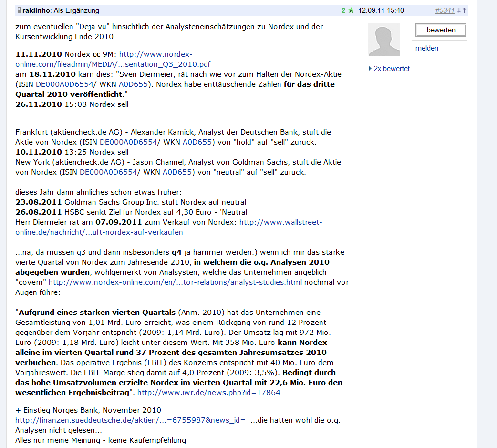
Task: Click the user status icon before raldinho
Action: pyautogui.click(x=19, y=10)
